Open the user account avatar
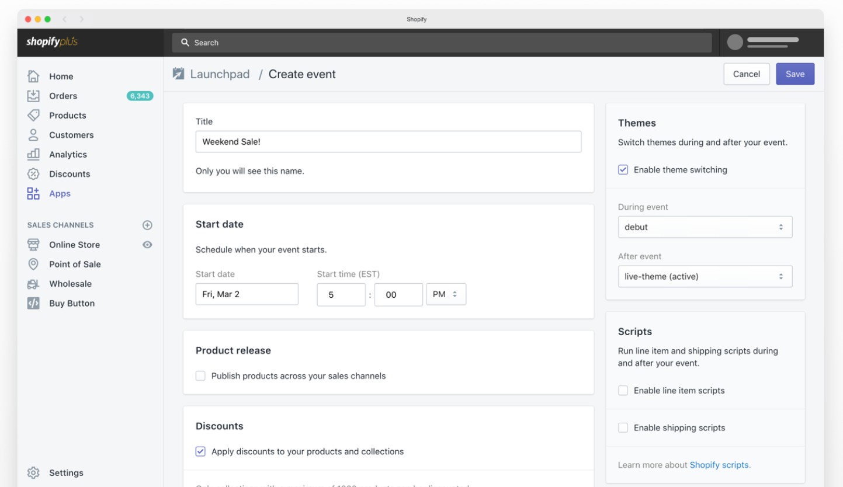Screen dimensions: 843x487 [x=735, y=42]
